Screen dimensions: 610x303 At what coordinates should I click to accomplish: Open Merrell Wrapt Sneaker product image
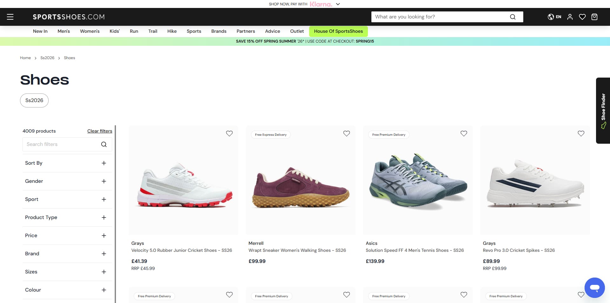coord(301,180)
